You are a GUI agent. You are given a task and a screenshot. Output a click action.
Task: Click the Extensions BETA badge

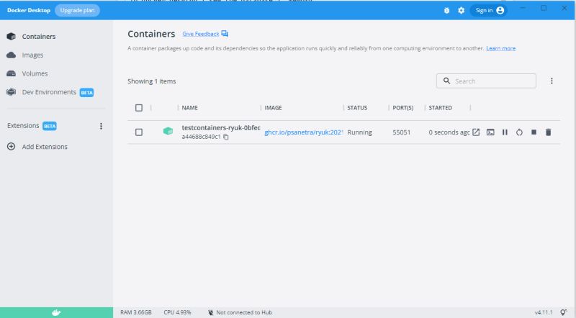point(50,126)
